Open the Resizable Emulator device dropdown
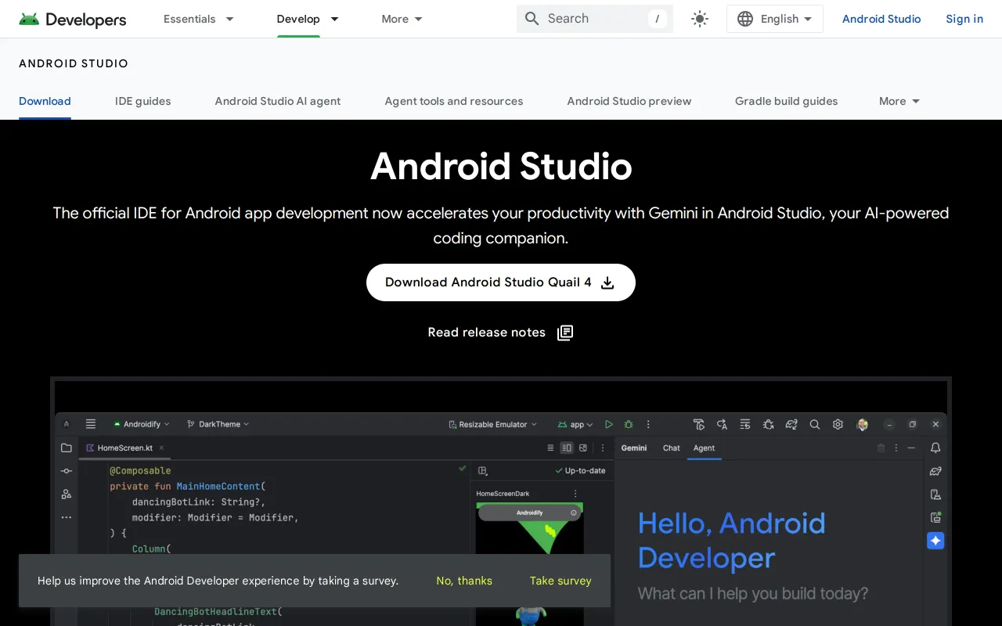 (493, 424)
